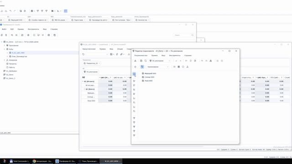Click the triangle icon in subset editor toolbar
The width and height of the screenshot is (292, 164).
(211, 61)
